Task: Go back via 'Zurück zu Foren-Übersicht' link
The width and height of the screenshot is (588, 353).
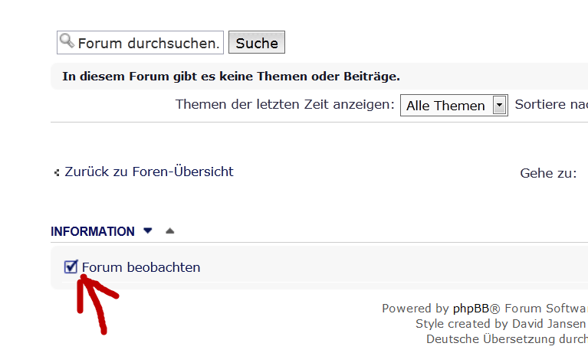Action: coord(149,172)
